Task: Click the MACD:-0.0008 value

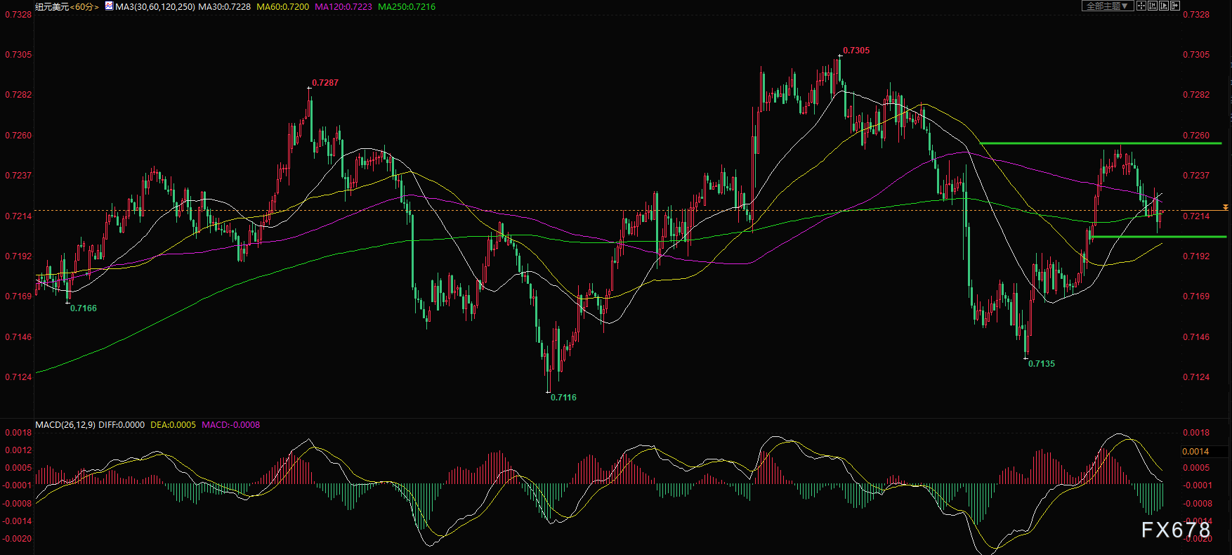Action: (x=230, y=425)
